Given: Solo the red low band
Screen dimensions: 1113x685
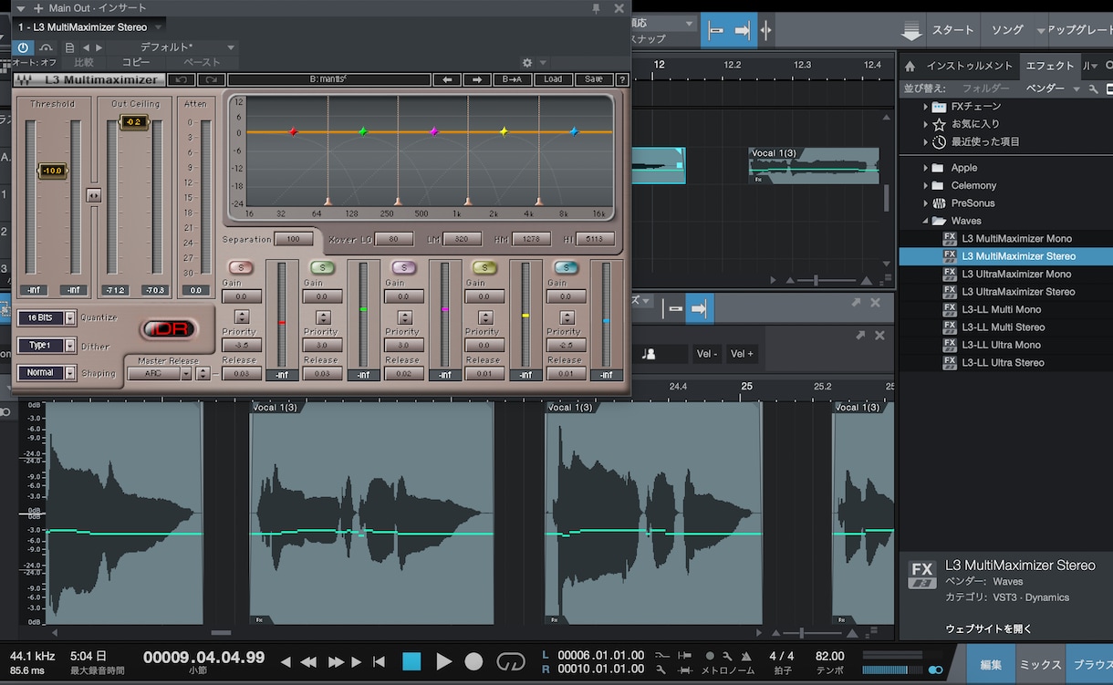Looking at the screenshot, I should 241,267.
